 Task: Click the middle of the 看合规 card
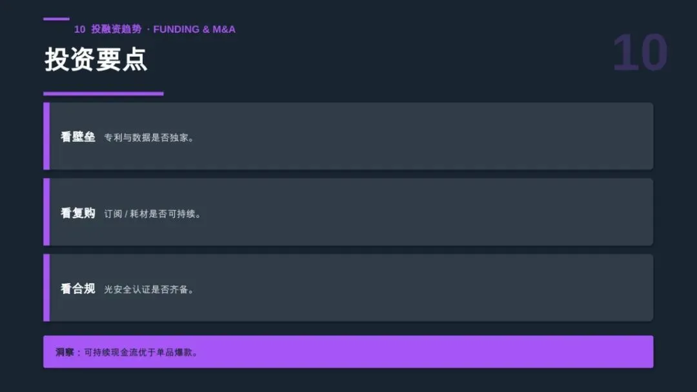tap(348, 288)
